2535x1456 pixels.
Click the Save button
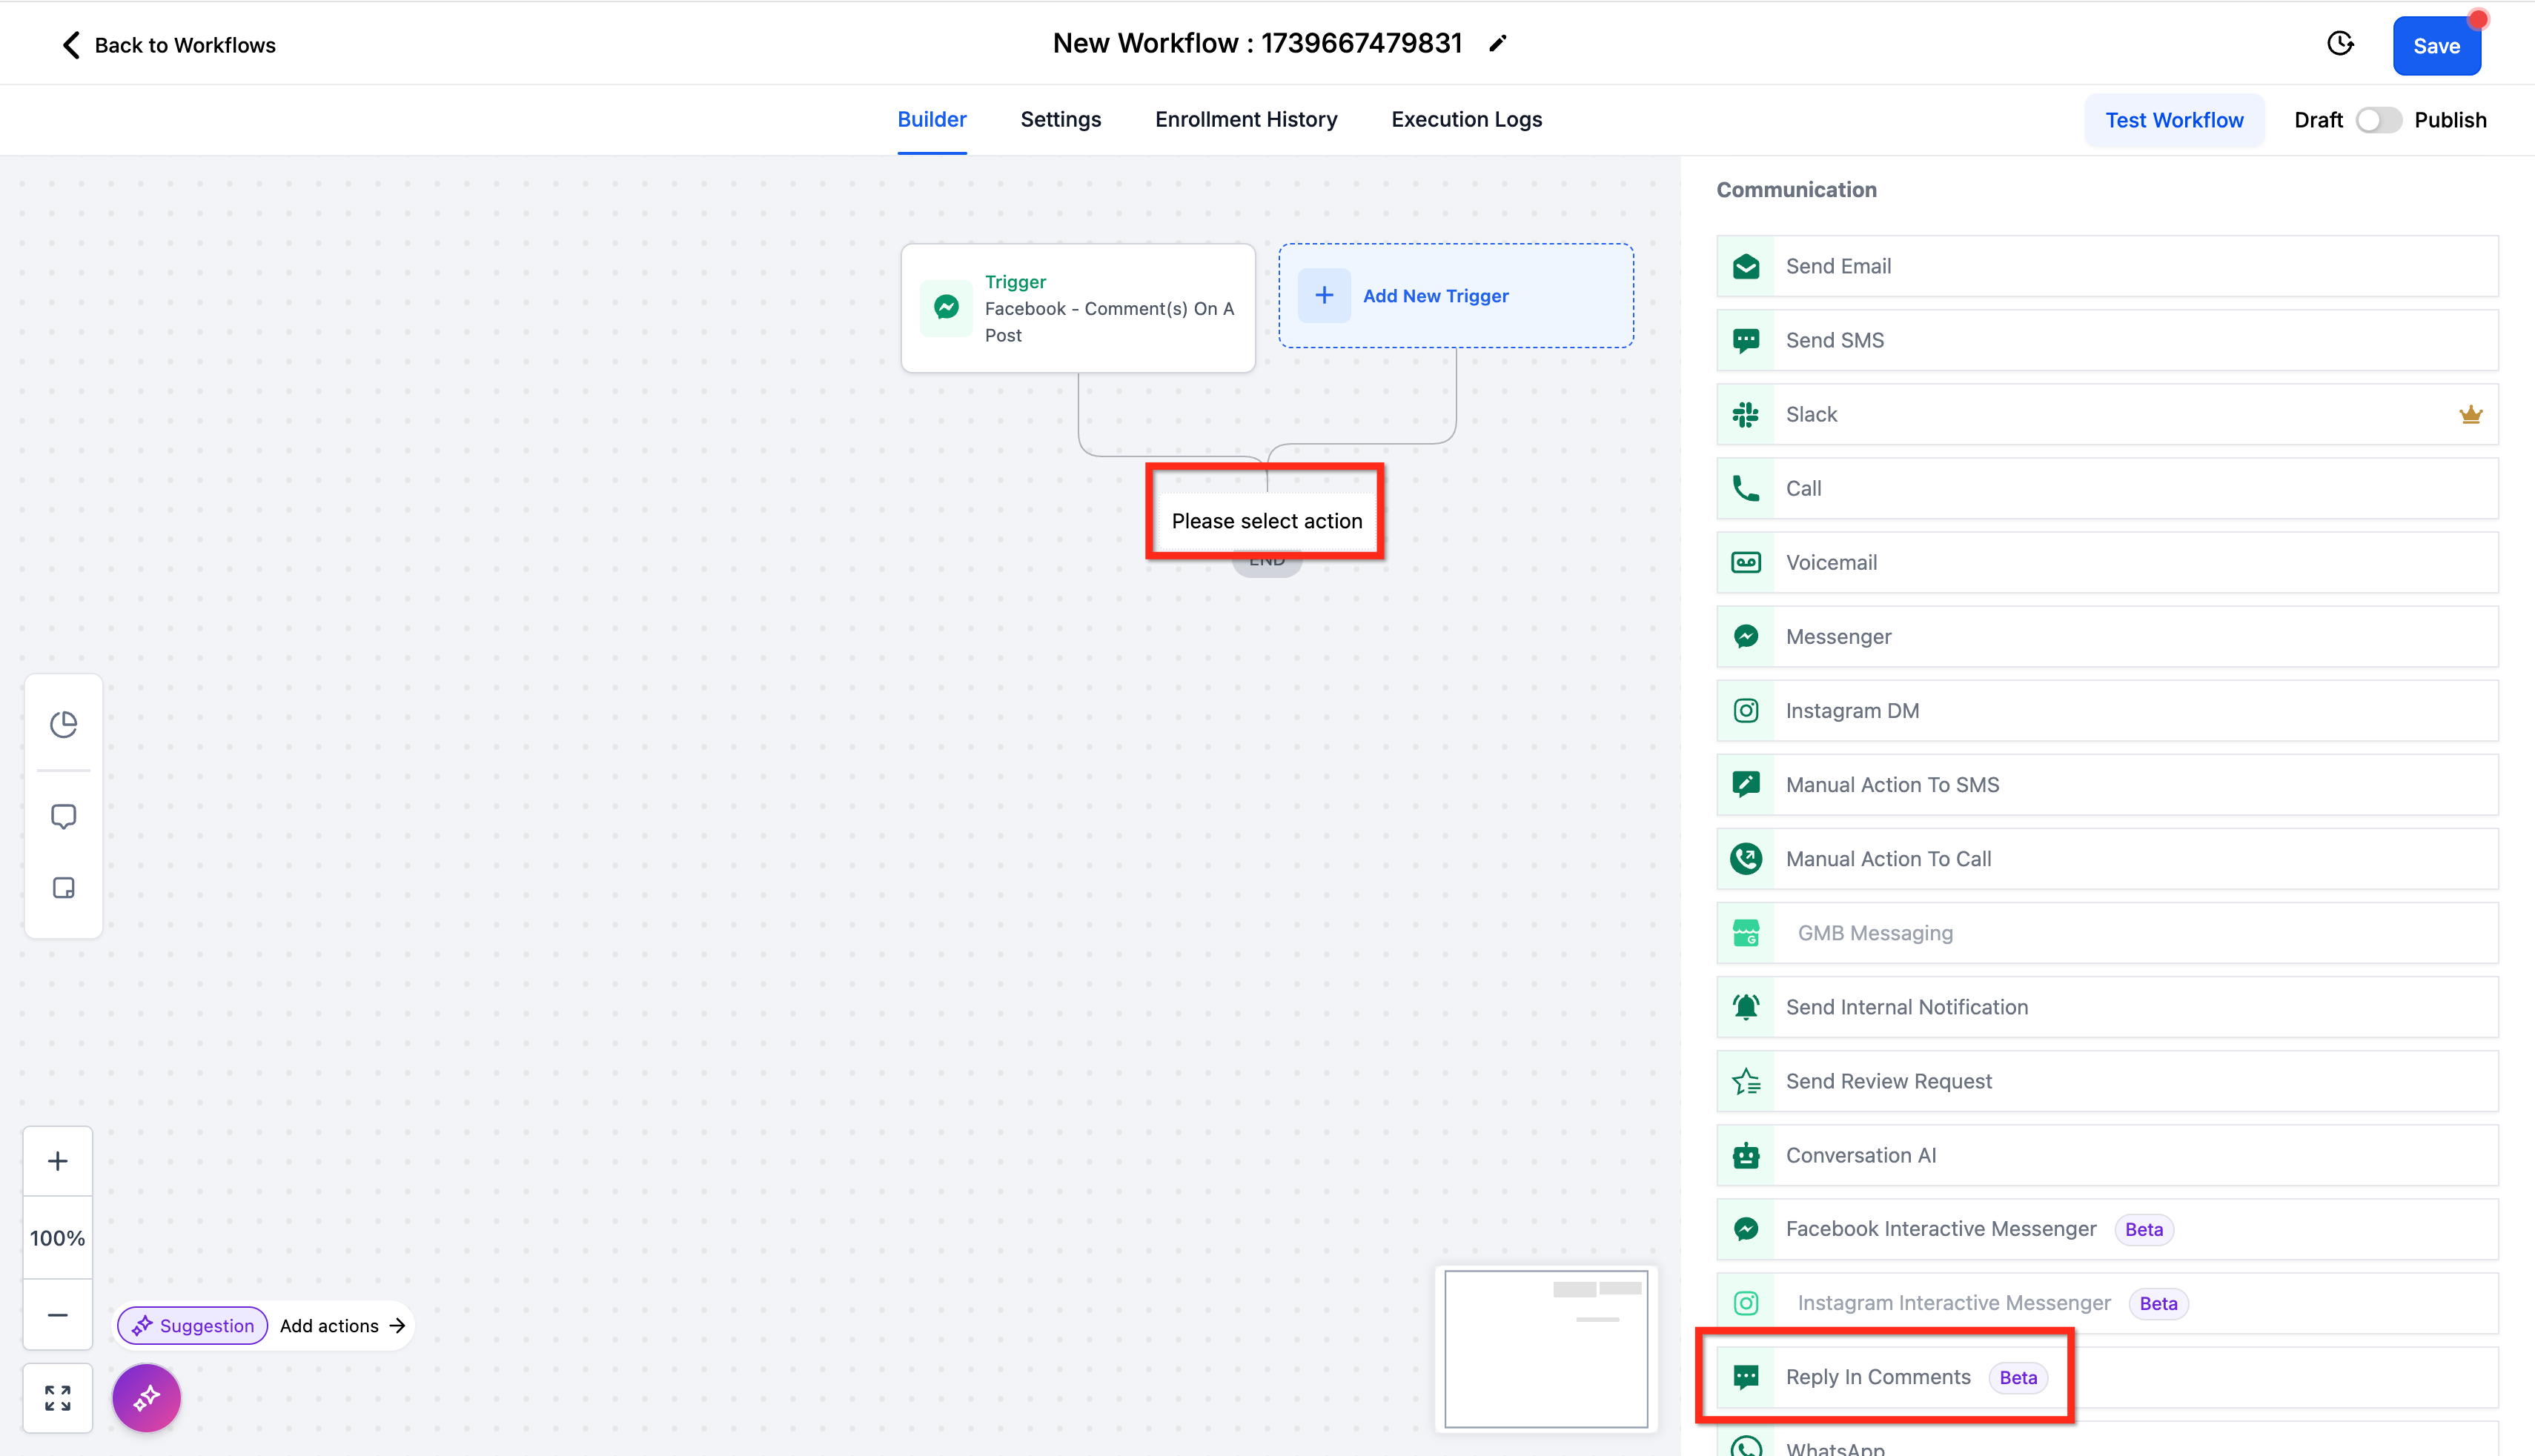pyautogui.click(x=2435, y=46)
